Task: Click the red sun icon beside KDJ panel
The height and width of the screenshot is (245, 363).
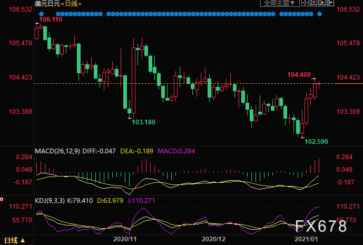Action: [x=2, y=199]
